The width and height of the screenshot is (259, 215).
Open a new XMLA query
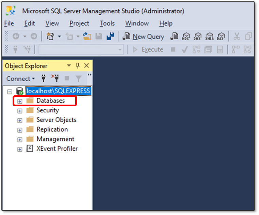pos(209,36)
